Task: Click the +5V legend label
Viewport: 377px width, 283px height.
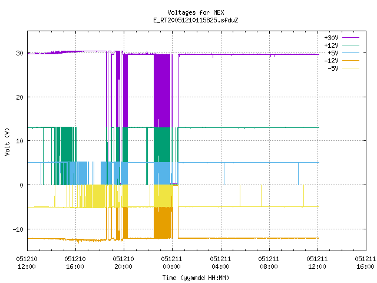Action: [333, 53]
